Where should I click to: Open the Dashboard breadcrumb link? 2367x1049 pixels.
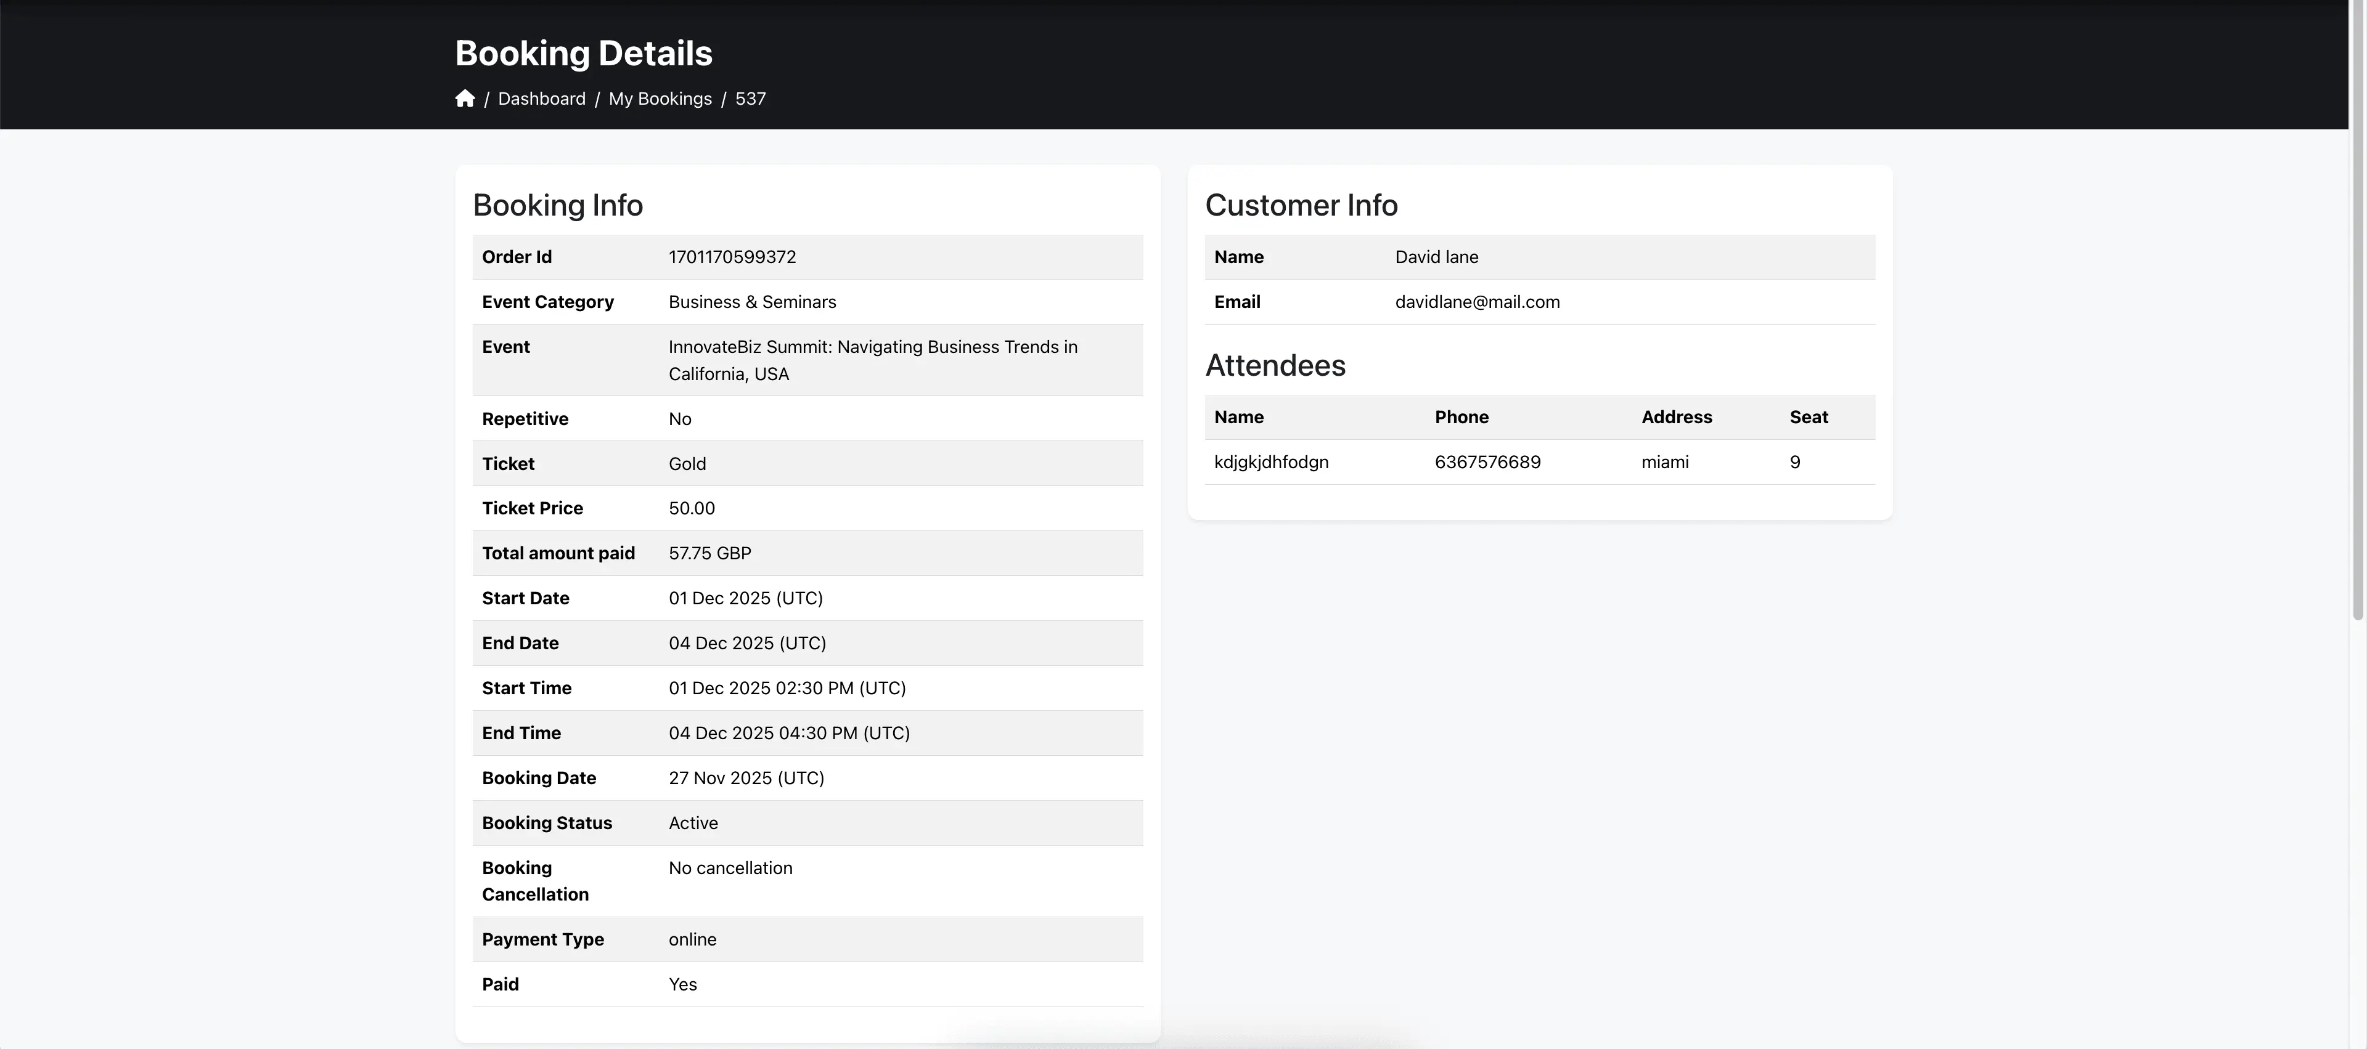tap(541, 99)
